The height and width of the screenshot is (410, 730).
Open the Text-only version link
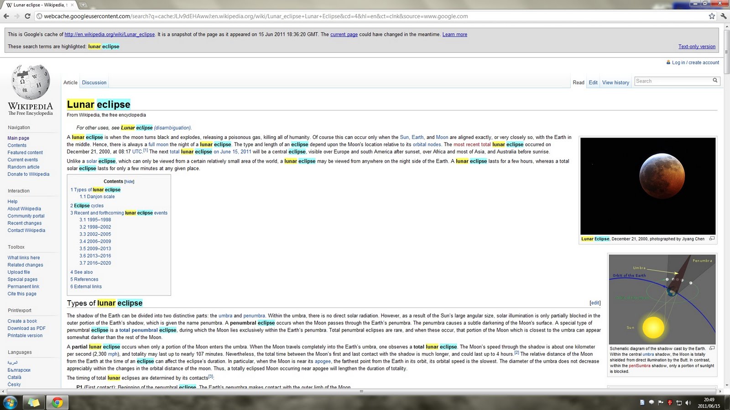tap(697, 46)
